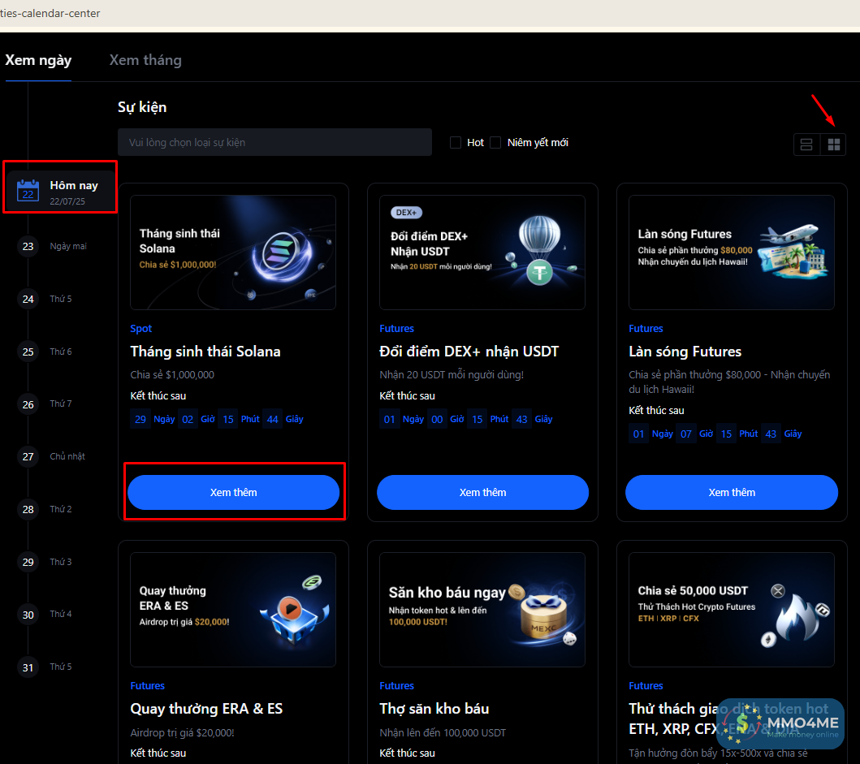The image size is (860, 764).
Task: Enable the Hot filter checkbox
Action: click(456, 143)
